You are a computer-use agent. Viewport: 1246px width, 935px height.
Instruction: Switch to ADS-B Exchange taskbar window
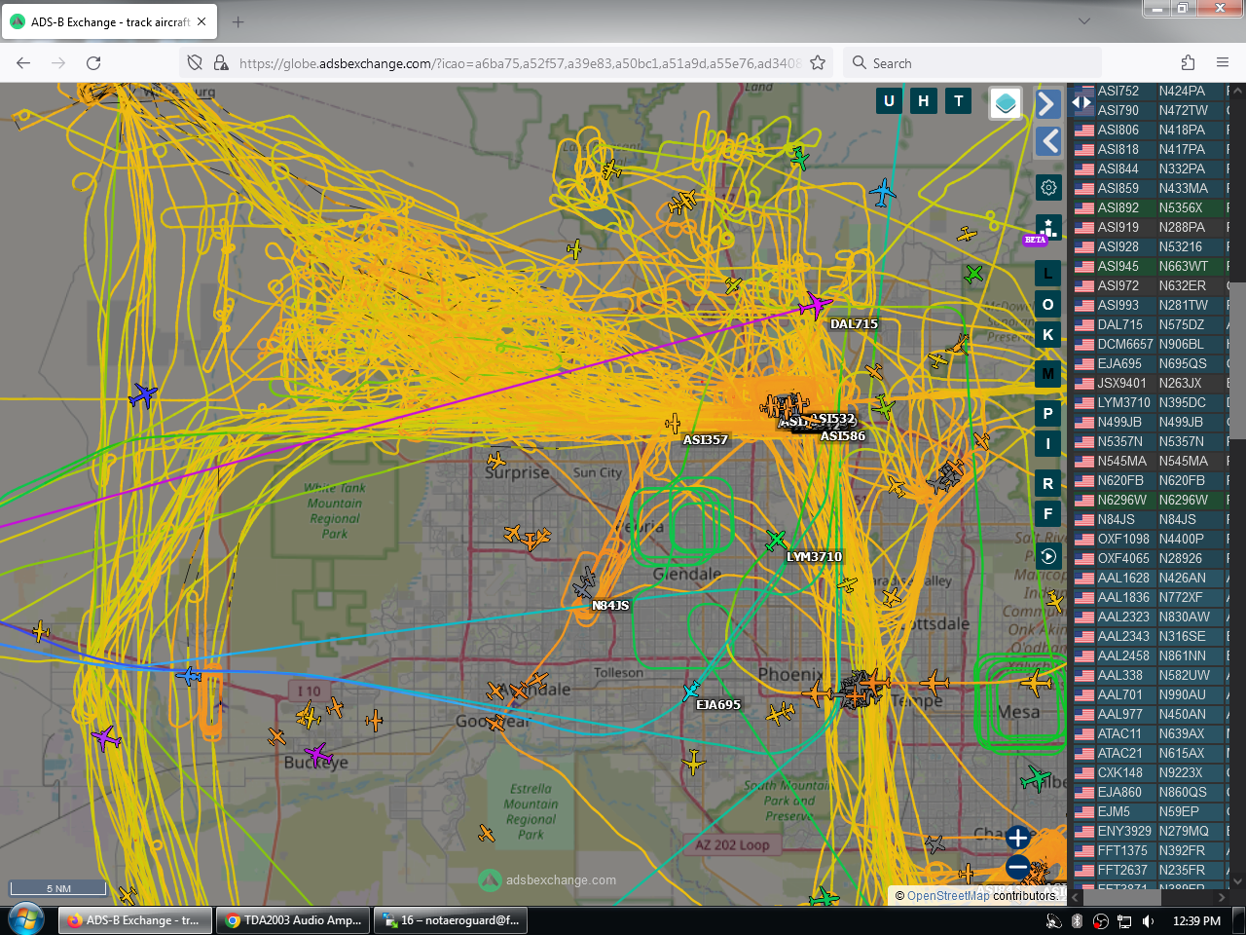tap(135, 920)
